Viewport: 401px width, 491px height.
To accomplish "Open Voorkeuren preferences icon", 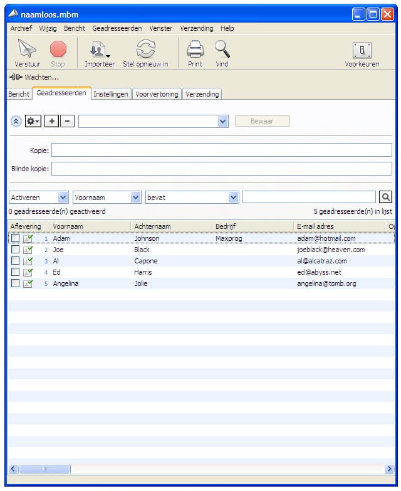I will tap(362, 50).
